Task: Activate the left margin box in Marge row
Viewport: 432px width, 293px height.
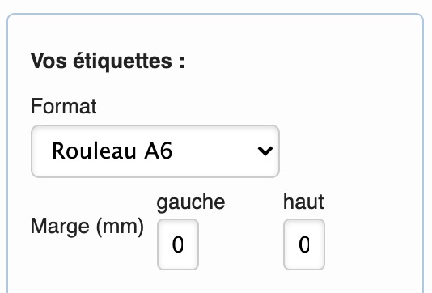Action: point(178,244)
